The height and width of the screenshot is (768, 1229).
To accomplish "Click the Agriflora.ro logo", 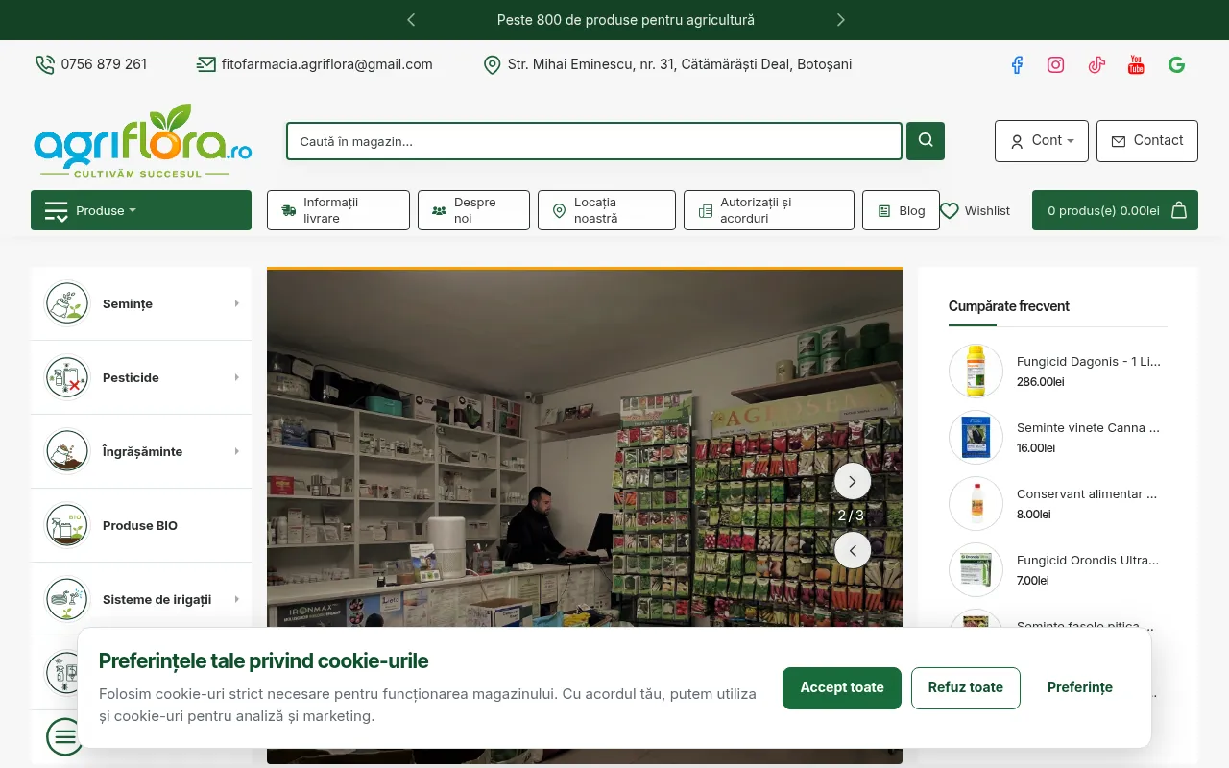I will pos(142,140).
